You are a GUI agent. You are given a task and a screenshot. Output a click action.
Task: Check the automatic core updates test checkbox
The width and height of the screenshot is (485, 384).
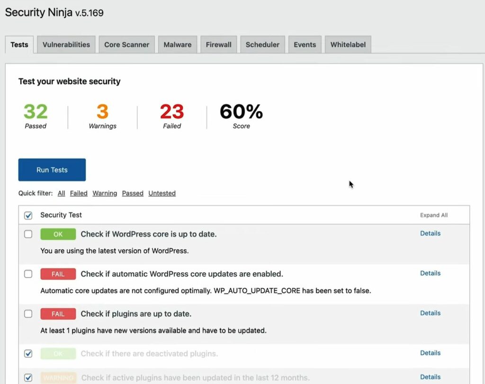28,274
